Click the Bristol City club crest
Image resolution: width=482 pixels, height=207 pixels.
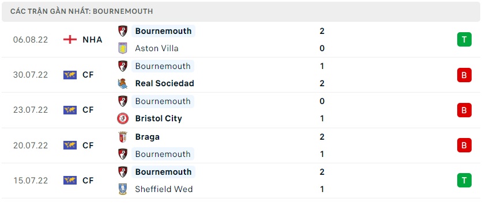(123, 118)
